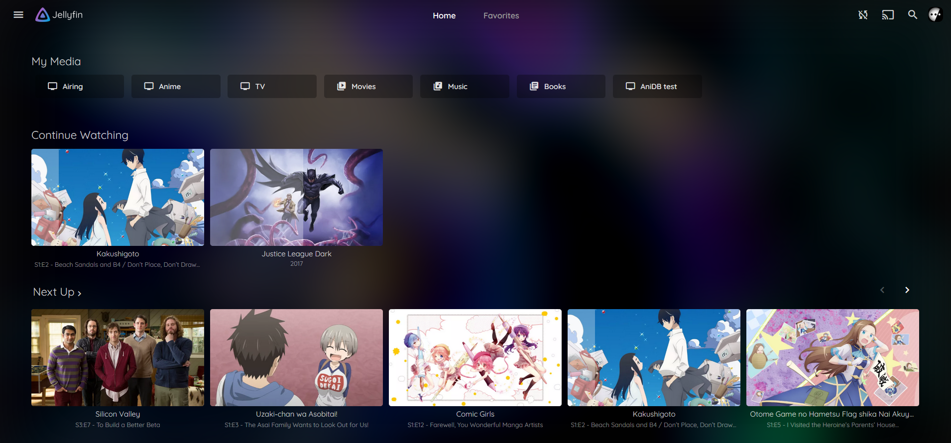Open the TV library button

click(272, 86)
